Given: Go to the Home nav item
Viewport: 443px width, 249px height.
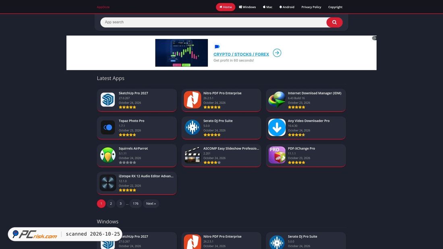Looking at the screenshot, I should [226, 7].
